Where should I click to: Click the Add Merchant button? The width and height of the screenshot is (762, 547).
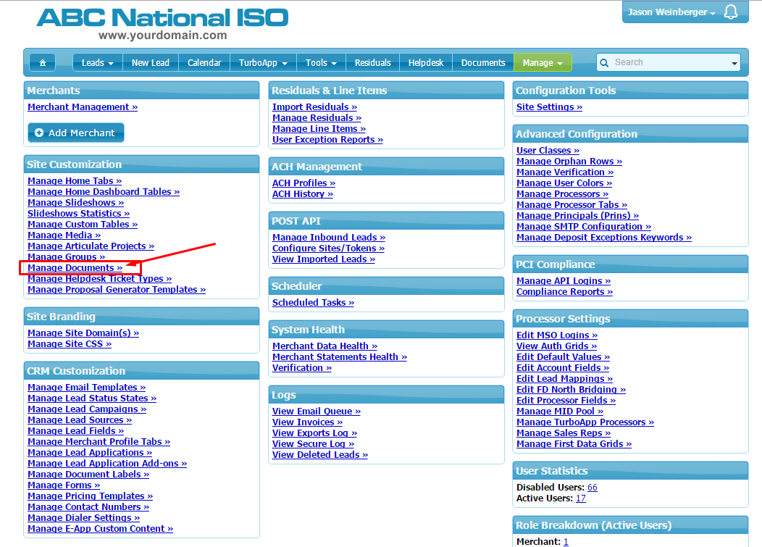coord(76,133)
